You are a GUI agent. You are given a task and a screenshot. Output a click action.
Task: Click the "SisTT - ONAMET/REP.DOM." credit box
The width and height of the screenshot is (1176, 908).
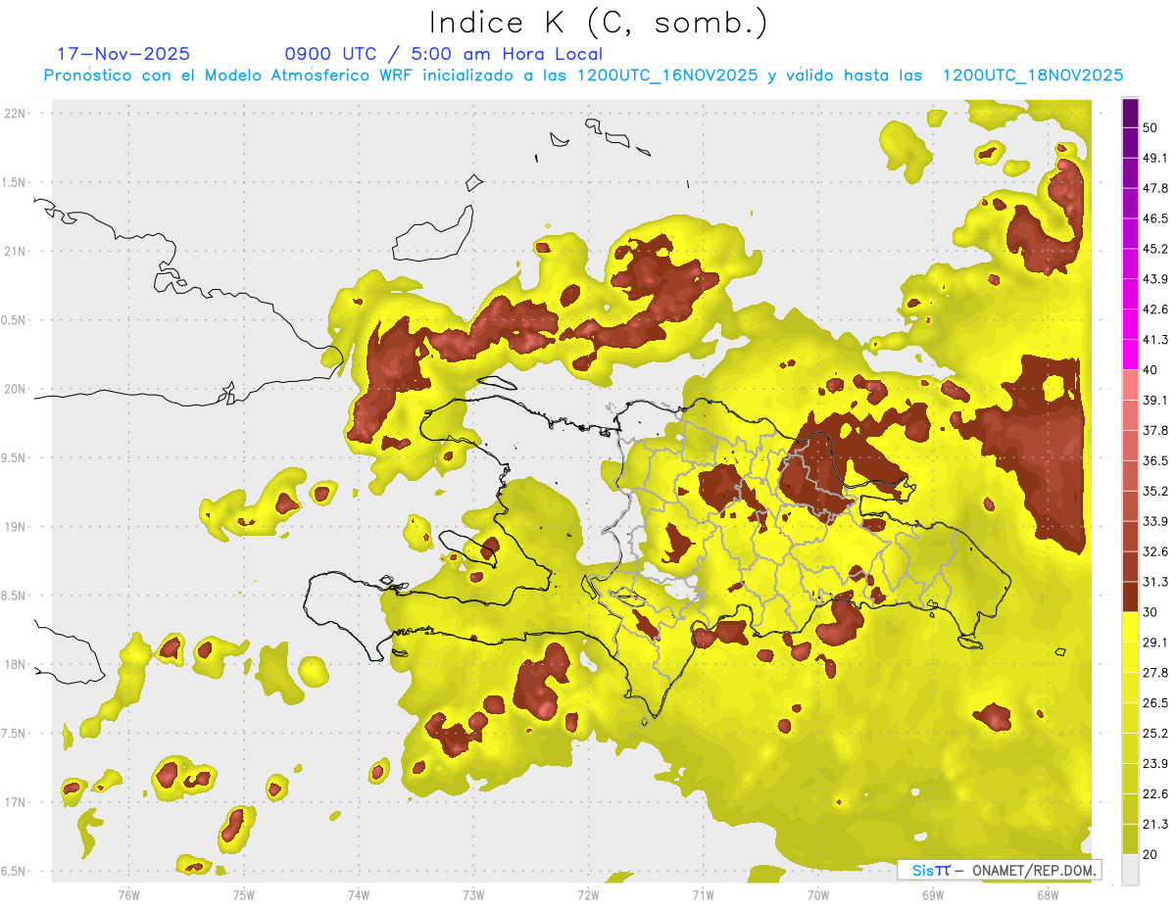coord(999,870)
